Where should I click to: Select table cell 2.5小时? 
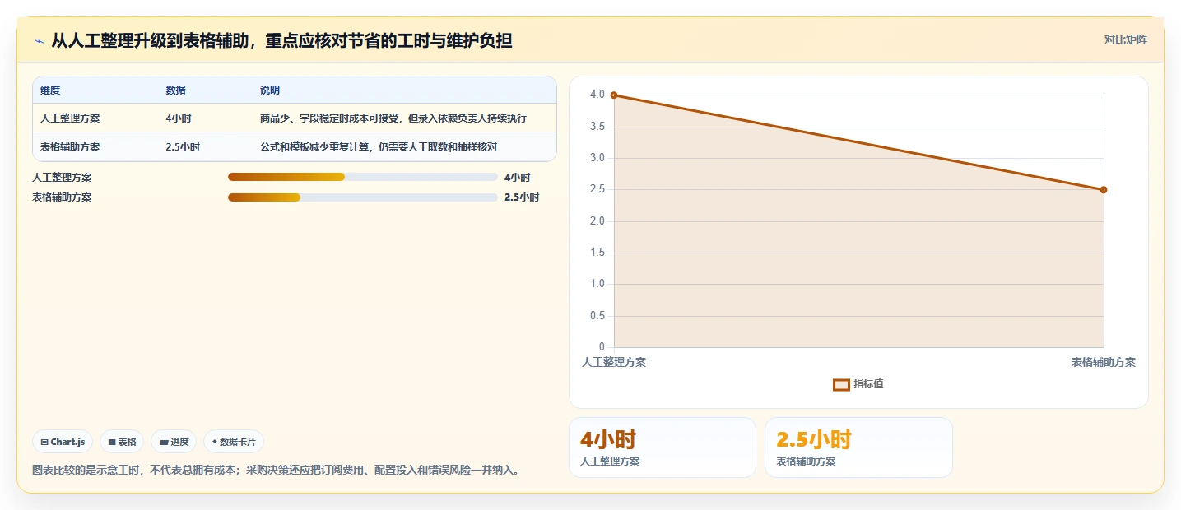[x=183, y=146]
